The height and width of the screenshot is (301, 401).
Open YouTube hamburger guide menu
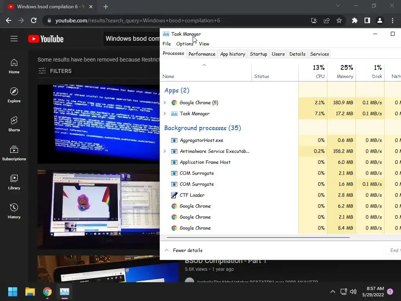coord(14,39)
